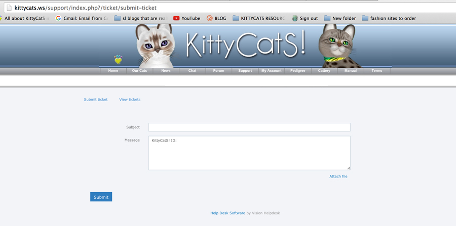456x226 pixels.
Task: Click the tabby cat image in banner
Action: click(x=339, y=46)
